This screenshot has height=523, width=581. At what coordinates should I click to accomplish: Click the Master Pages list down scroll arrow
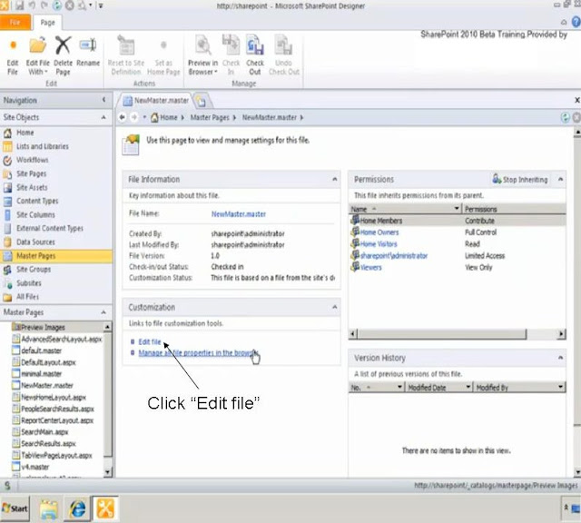point(107,472)
